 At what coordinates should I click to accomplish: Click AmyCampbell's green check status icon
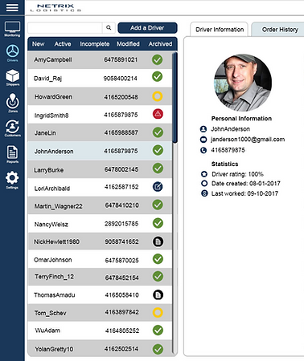158,59
